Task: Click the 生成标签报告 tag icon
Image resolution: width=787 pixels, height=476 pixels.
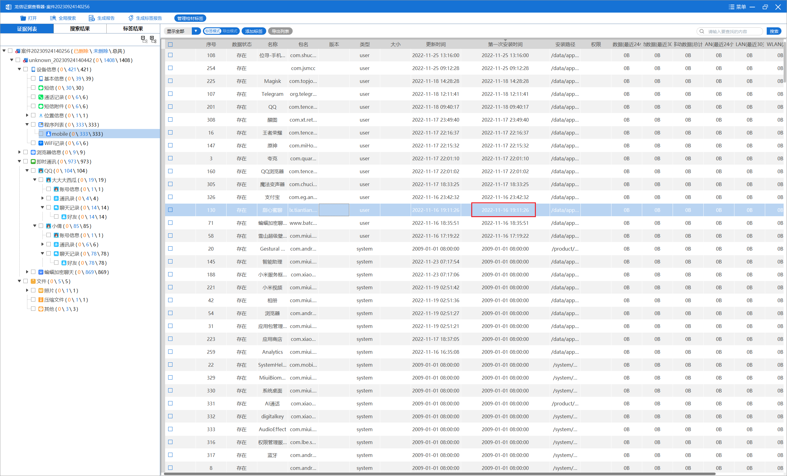Action: (x=131, y=18)
